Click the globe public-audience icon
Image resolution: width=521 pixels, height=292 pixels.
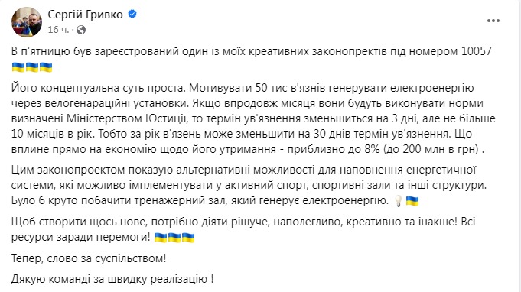coord(81,30)
